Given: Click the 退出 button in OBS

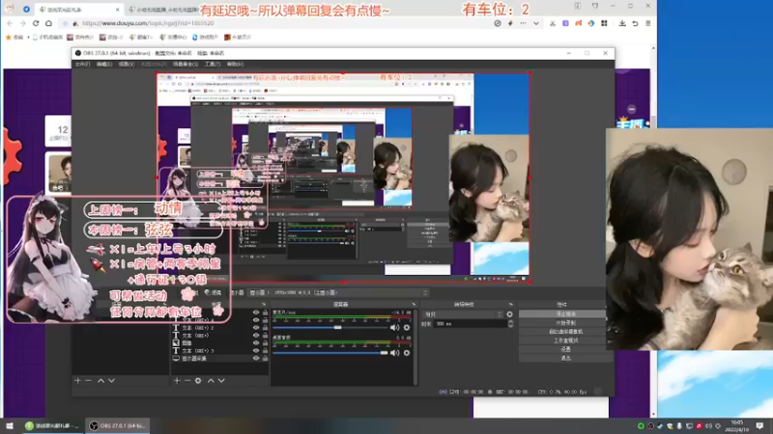Looking at the screenshot, I should [565, 358].
